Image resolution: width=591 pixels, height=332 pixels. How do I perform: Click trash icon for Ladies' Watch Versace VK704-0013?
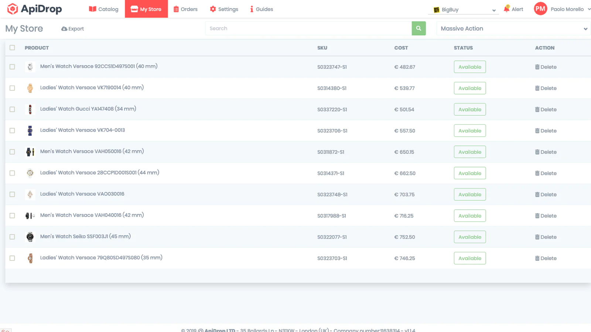coord(537,131)
